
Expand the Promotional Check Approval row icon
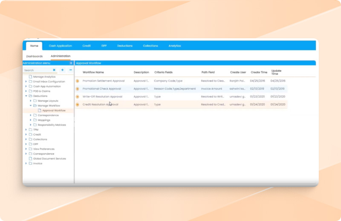[78, 89]
